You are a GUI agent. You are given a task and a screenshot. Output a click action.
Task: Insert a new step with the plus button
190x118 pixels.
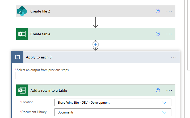coord(96,44)
